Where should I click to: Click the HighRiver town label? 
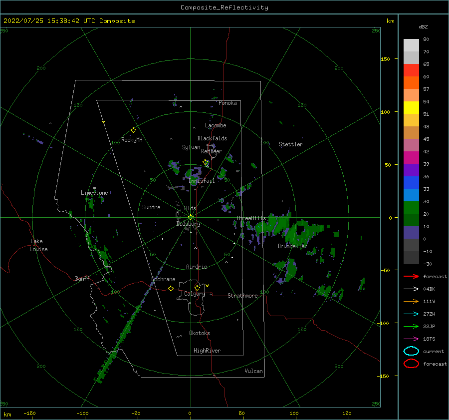tap(207, 351)
